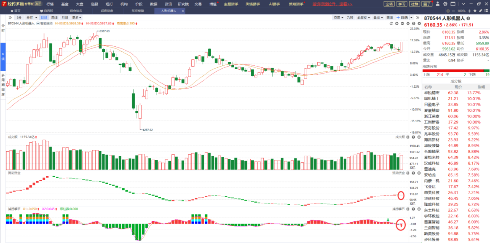The image size is (490, 243).
Task: Open the 游资极速拉升 red link
Action: click(332, 4)
